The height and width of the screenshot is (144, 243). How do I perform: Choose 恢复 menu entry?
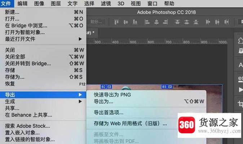point(43,84)
